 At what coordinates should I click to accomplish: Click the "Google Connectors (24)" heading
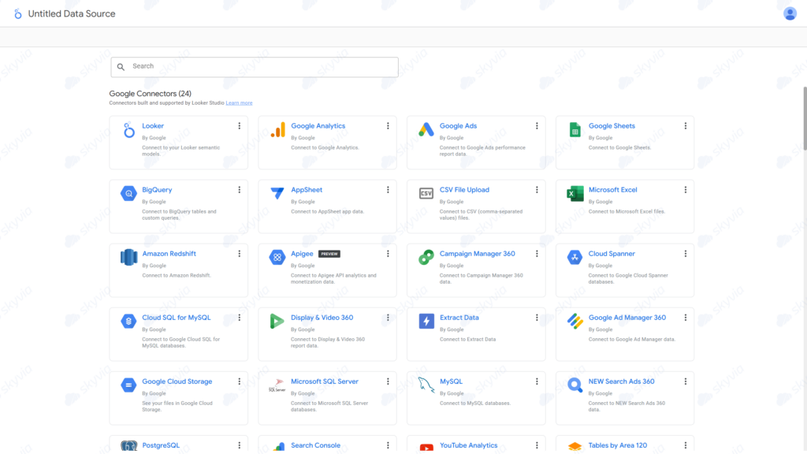click(151, 94)
